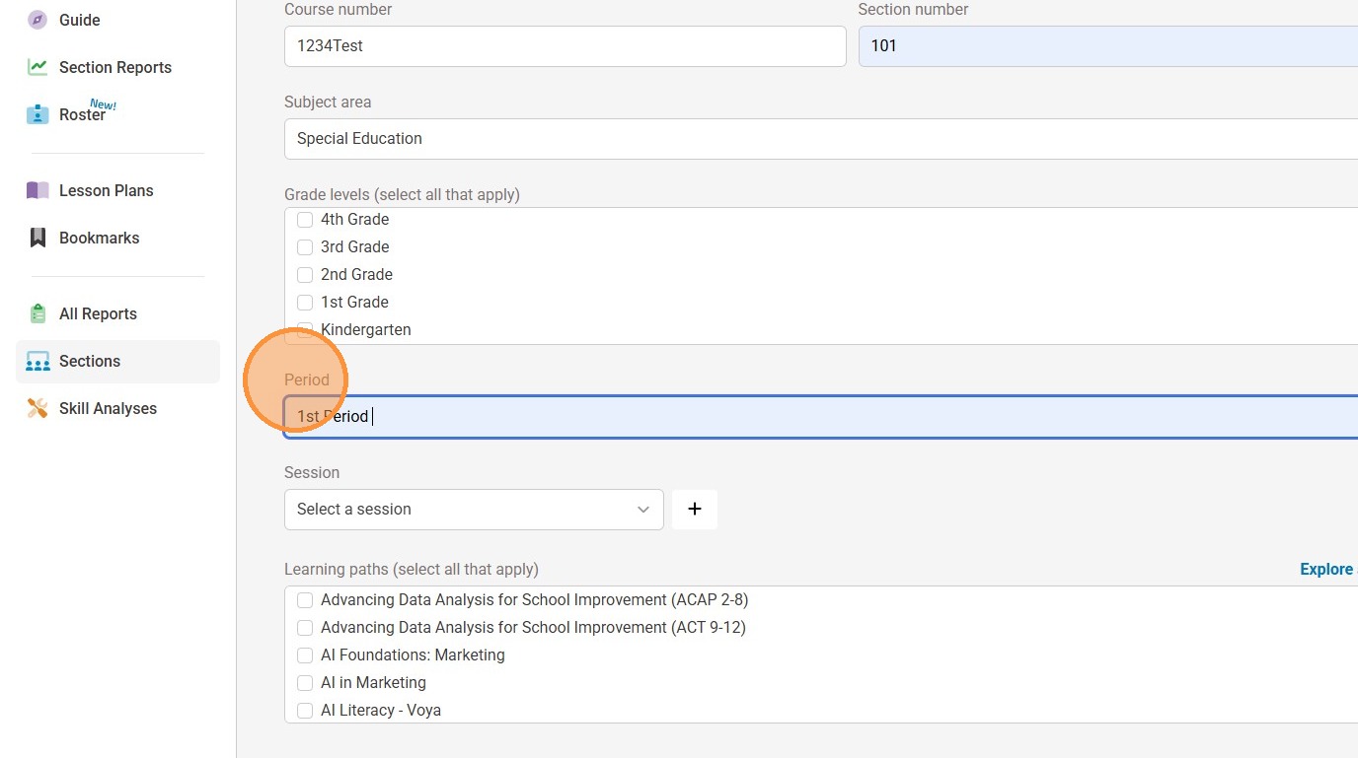Click the Roster badge icon
1358x758 pixels.
tap(38, 114)
